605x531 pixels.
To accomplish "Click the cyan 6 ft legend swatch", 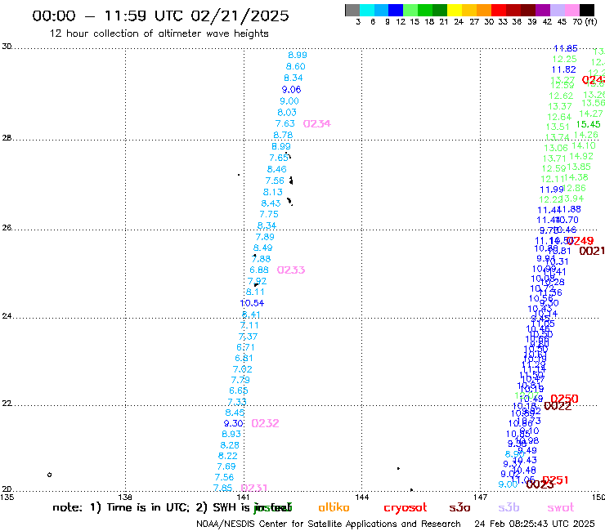I will [x=367, y=10].
